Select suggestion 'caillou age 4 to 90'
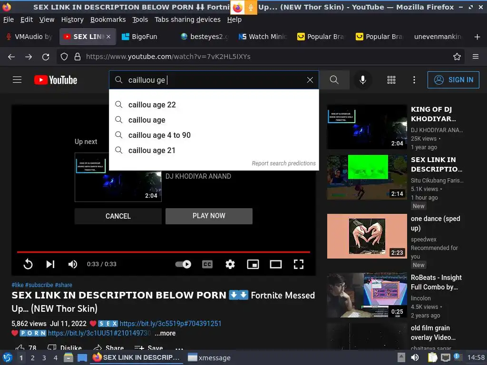487x365 pixels. (x=214, y=135)
